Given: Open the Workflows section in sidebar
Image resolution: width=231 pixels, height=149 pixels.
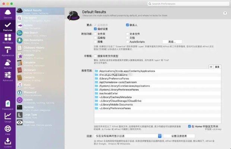Looking at the screenshot, I should pos(7,39).
